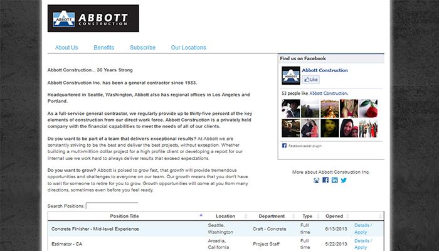Click the Facebook social plugin text
Screen dimensions: 439x251
click(305, 146)
